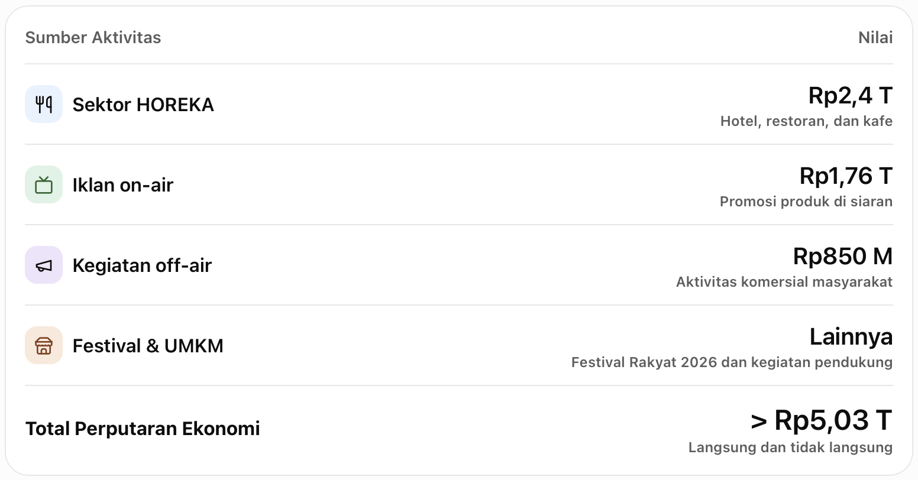Click the Sumber Aktivitas column header
The image size is (918, 480).
point(93,37)
